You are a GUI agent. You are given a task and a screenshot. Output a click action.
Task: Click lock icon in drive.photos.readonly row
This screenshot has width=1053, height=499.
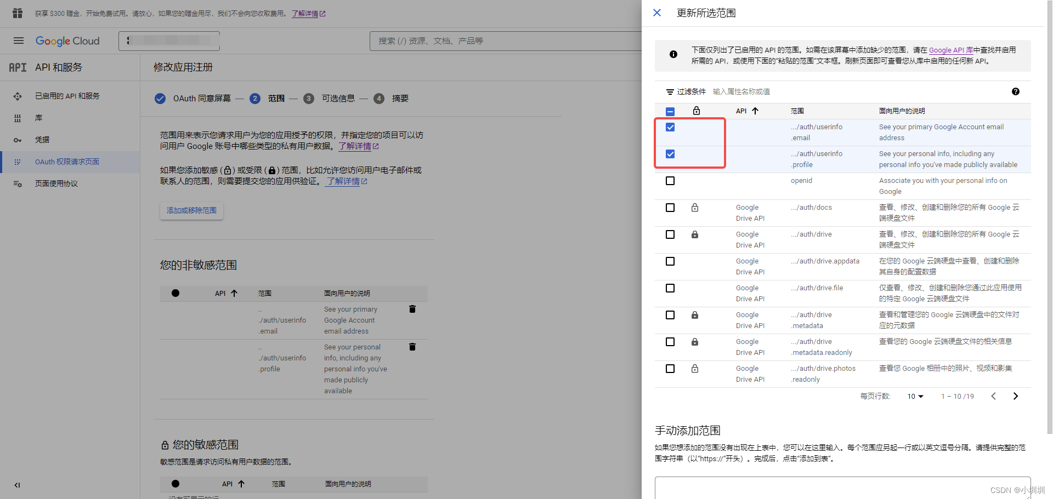(x=695, y=369)
